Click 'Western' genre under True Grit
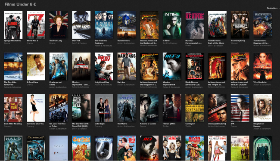Viewport: 280px width, 161px height. 234,43
